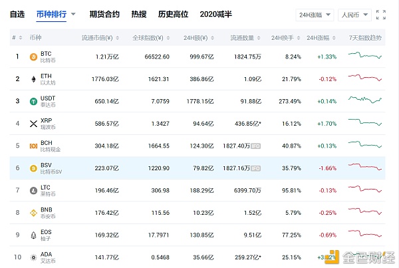
Task: Click USDT turnover 273.49%
Action: (x=290, y=102)
